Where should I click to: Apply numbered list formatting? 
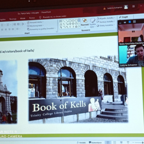8,25
